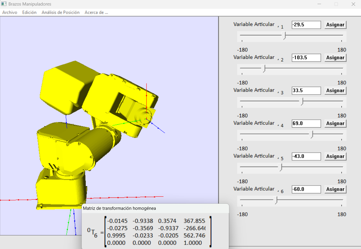Screen dimensions: 361x249
Task: Click the joint 6 field showing -60.0
Action: [306, 189]
